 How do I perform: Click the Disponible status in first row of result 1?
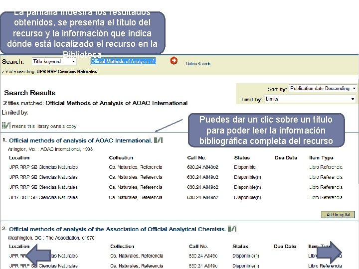(245, 167)
